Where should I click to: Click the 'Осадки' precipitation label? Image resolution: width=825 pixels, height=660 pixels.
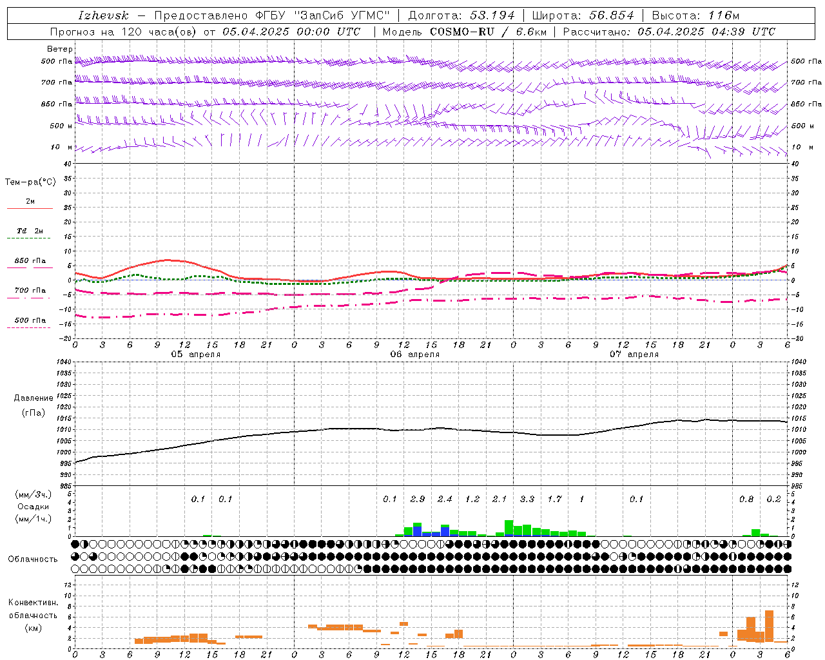pyautogui.click(x=34, y=507)
